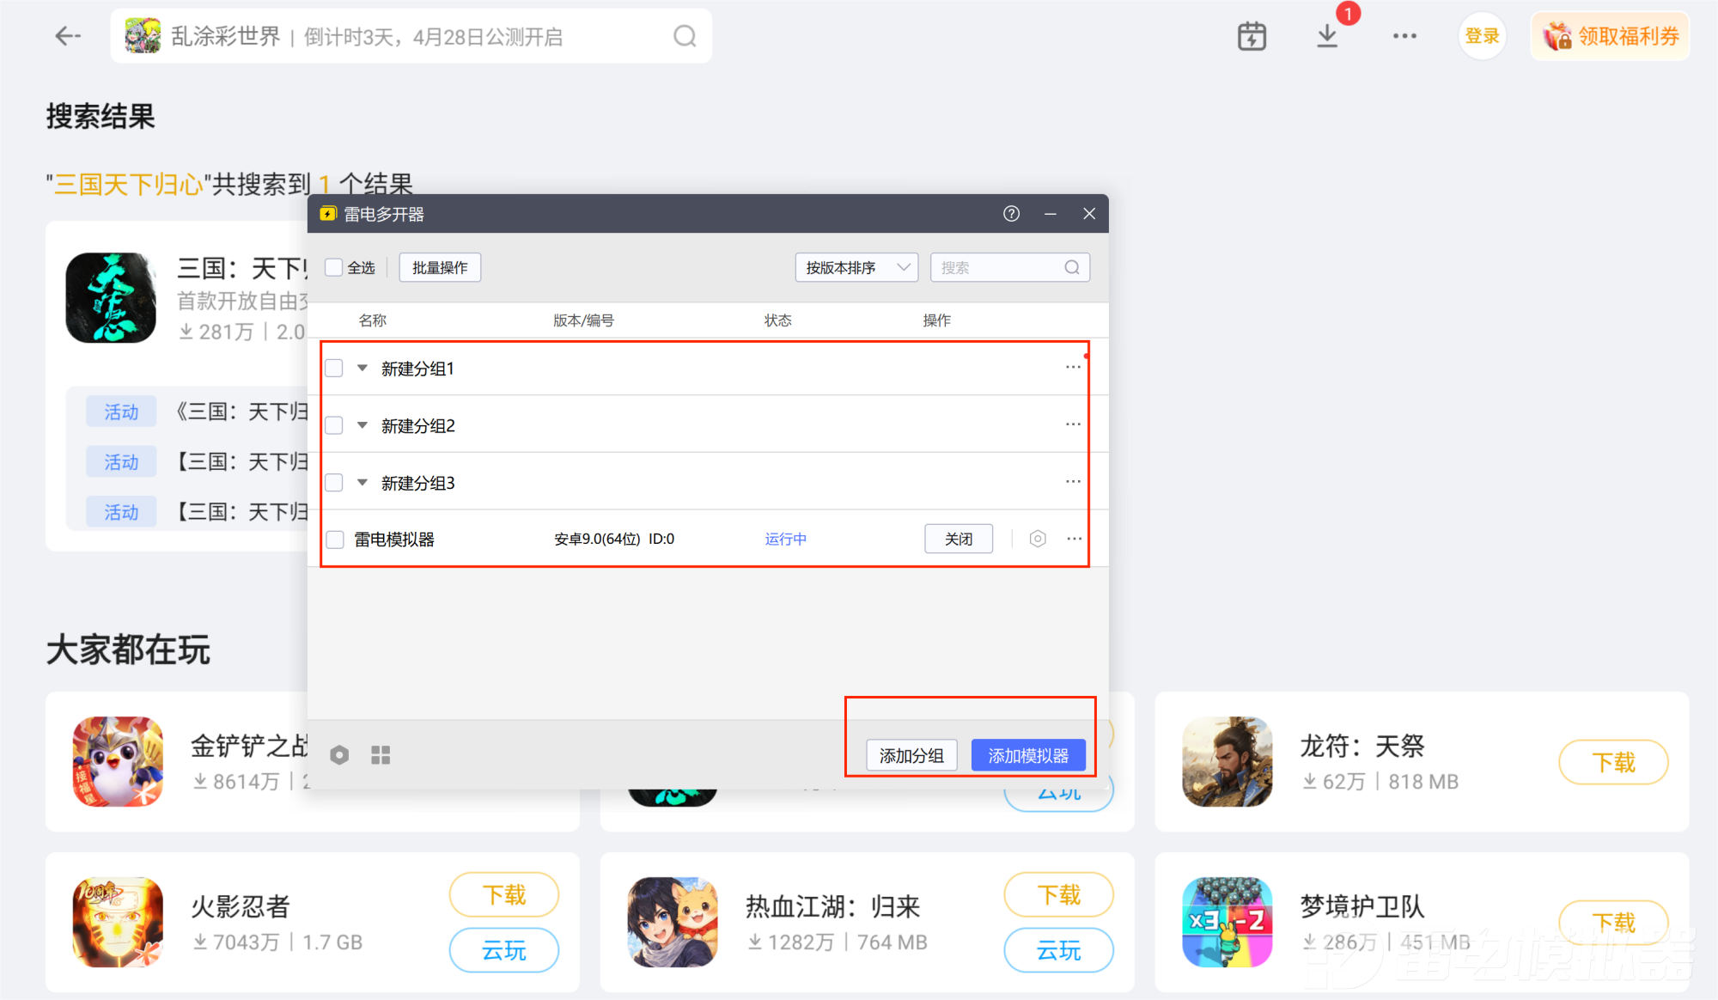
Task: Click the 领取福利券 coupon button
Action: click(1611, 36)
